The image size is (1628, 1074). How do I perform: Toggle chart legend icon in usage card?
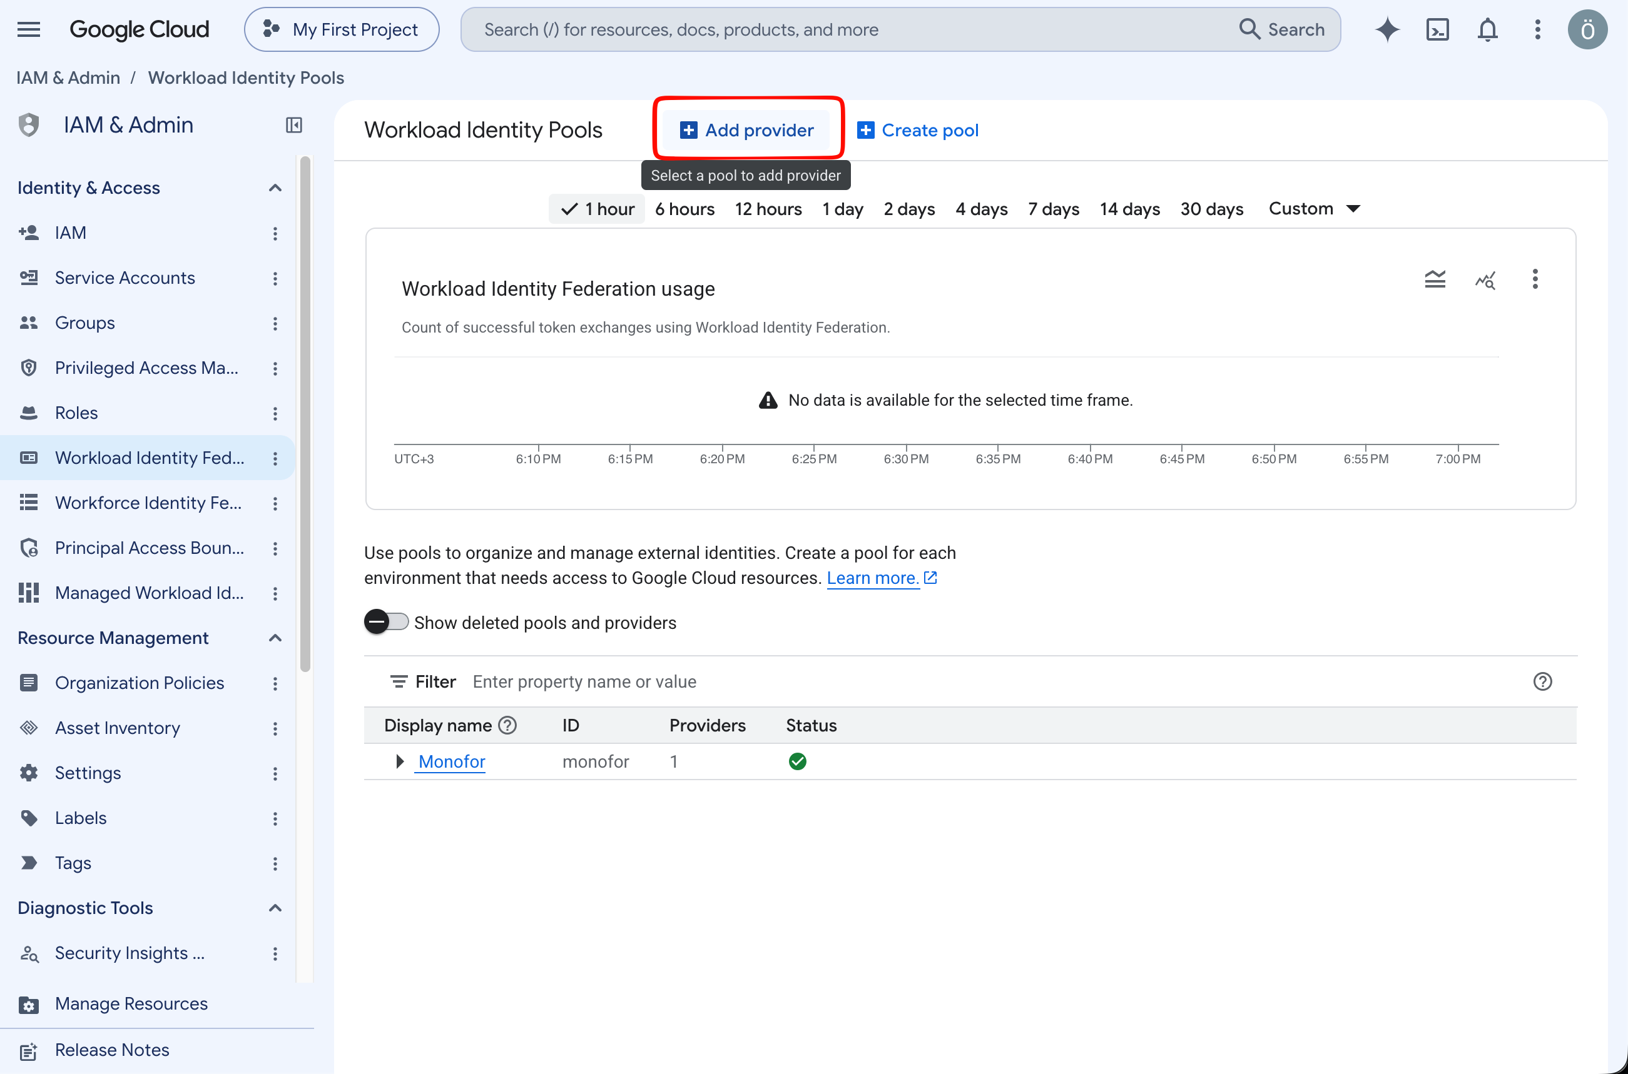[1435, 279]
